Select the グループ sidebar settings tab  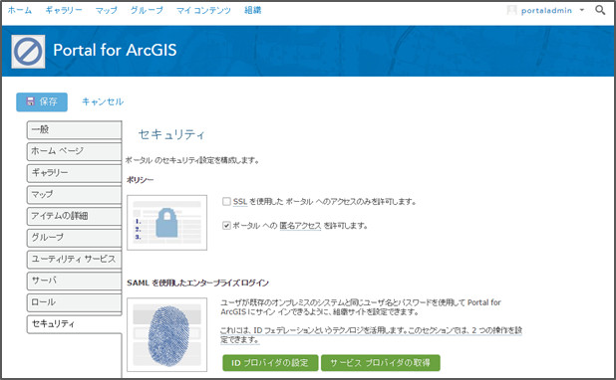pyautogui.click(x=74, y=238)
